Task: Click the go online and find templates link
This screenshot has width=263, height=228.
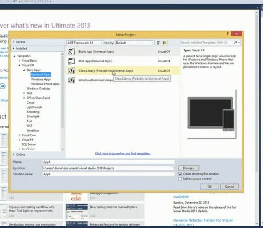Action: 123,153
